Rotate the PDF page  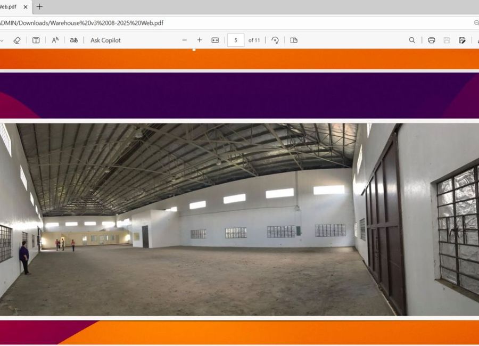click(275, 40)
